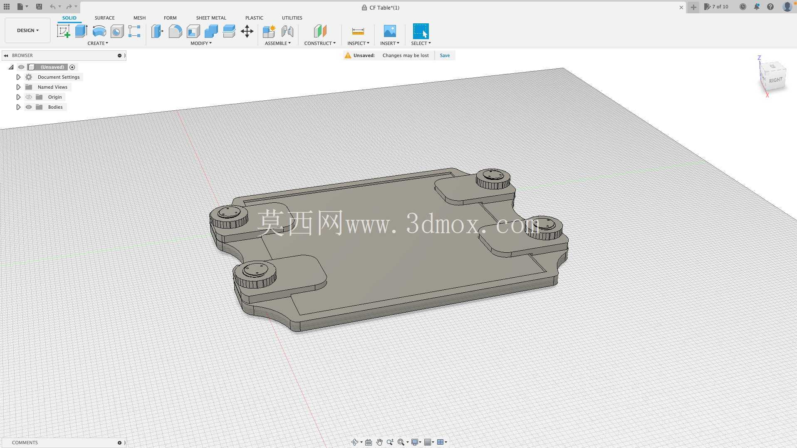This screenshot has height=448, width=797.
Task: Open the INSPECT dropdown menu
Action: 358,43
